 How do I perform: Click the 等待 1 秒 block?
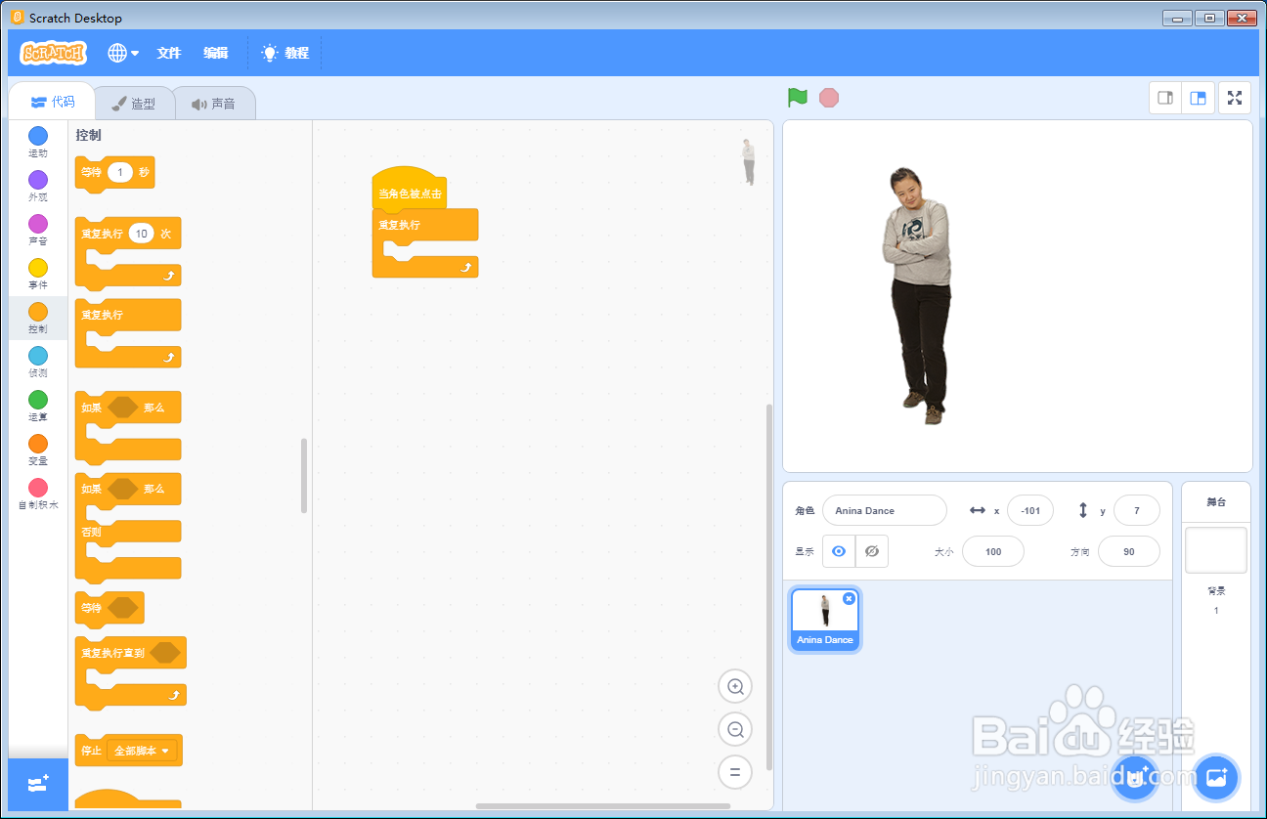[114, 173]
